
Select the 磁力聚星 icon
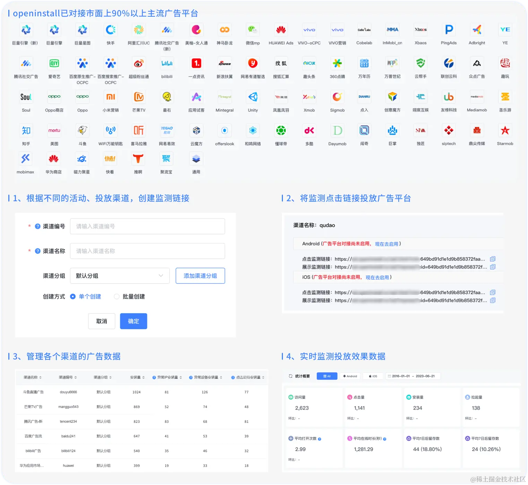click(x=82, y=159)
